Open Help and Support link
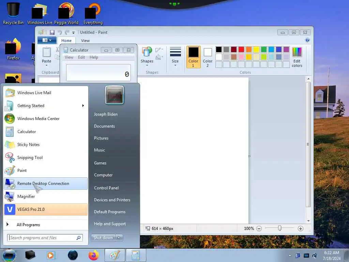This screenshot has width=349, height=262. [110, 224]
